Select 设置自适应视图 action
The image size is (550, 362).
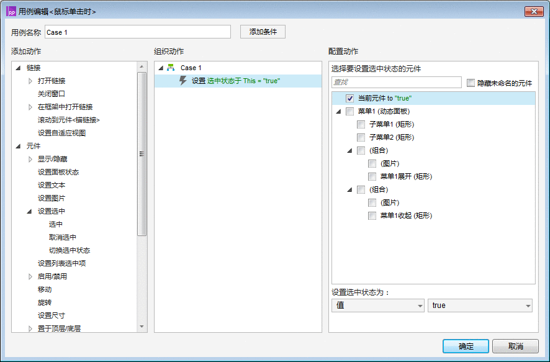[61, 133]
